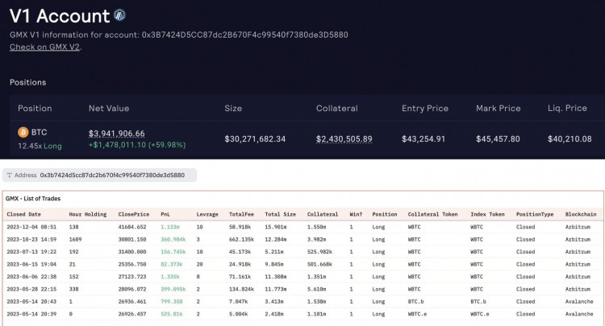605x326 pixels.
Task: Click the total size 15.901m cell
Action: point(276,227)
